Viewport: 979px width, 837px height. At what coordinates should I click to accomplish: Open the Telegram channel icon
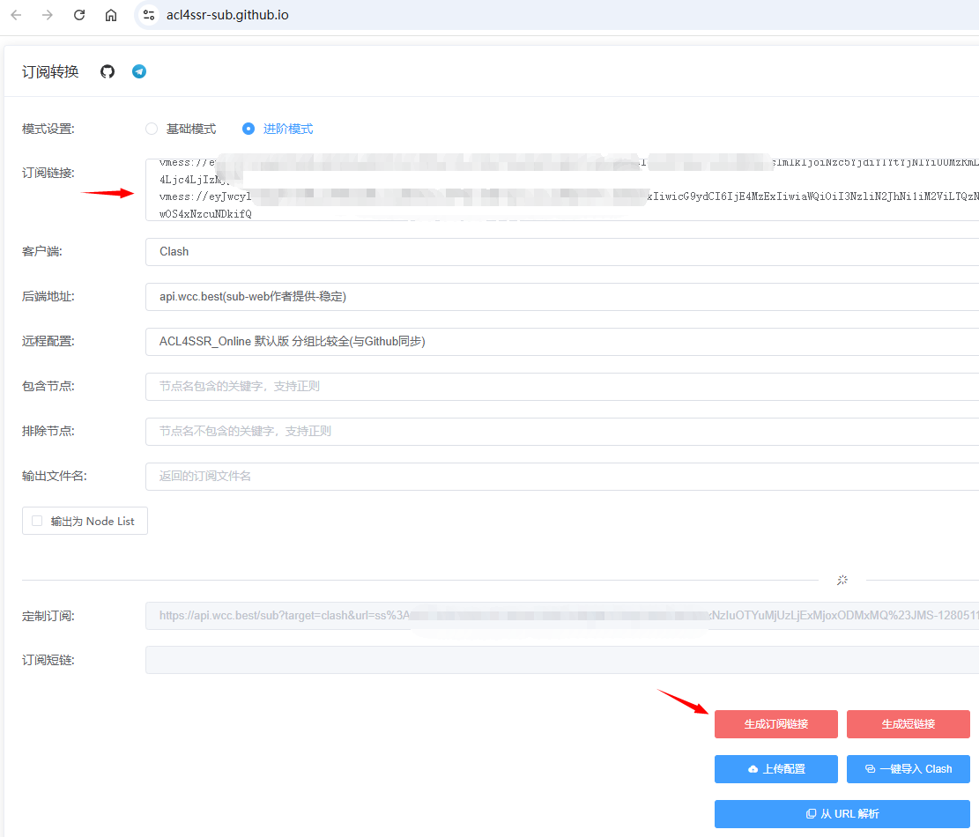pyautogui.click(x=139, y=71)
